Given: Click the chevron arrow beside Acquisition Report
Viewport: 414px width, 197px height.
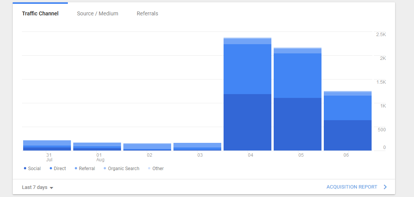Looking at the screenshot, I should pos(385,187).
